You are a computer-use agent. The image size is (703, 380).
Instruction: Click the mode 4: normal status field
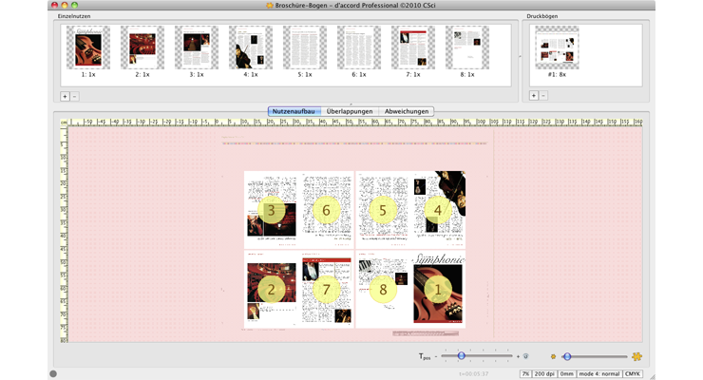coord(599,373)
